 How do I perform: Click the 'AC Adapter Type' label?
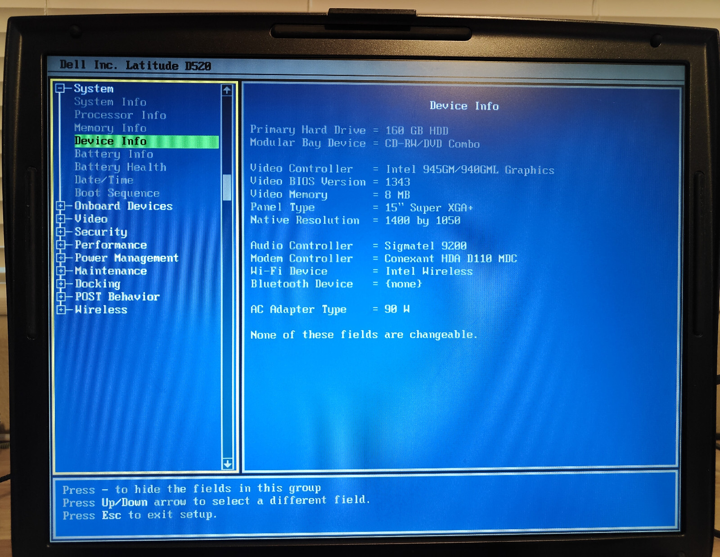pos(298,310)
